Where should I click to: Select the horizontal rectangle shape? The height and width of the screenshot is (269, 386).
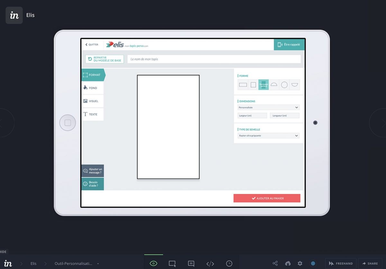click(x=243, y=84)
